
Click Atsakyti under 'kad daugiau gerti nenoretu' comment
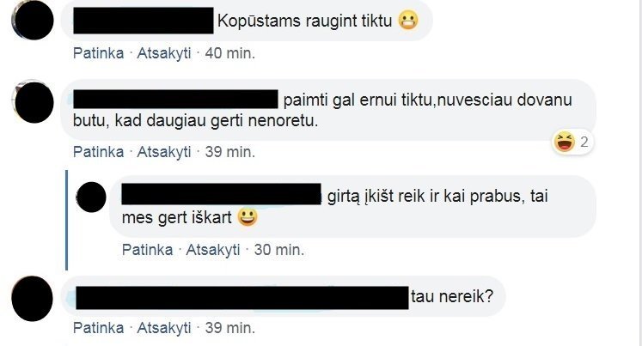click(x=164, y=152)
